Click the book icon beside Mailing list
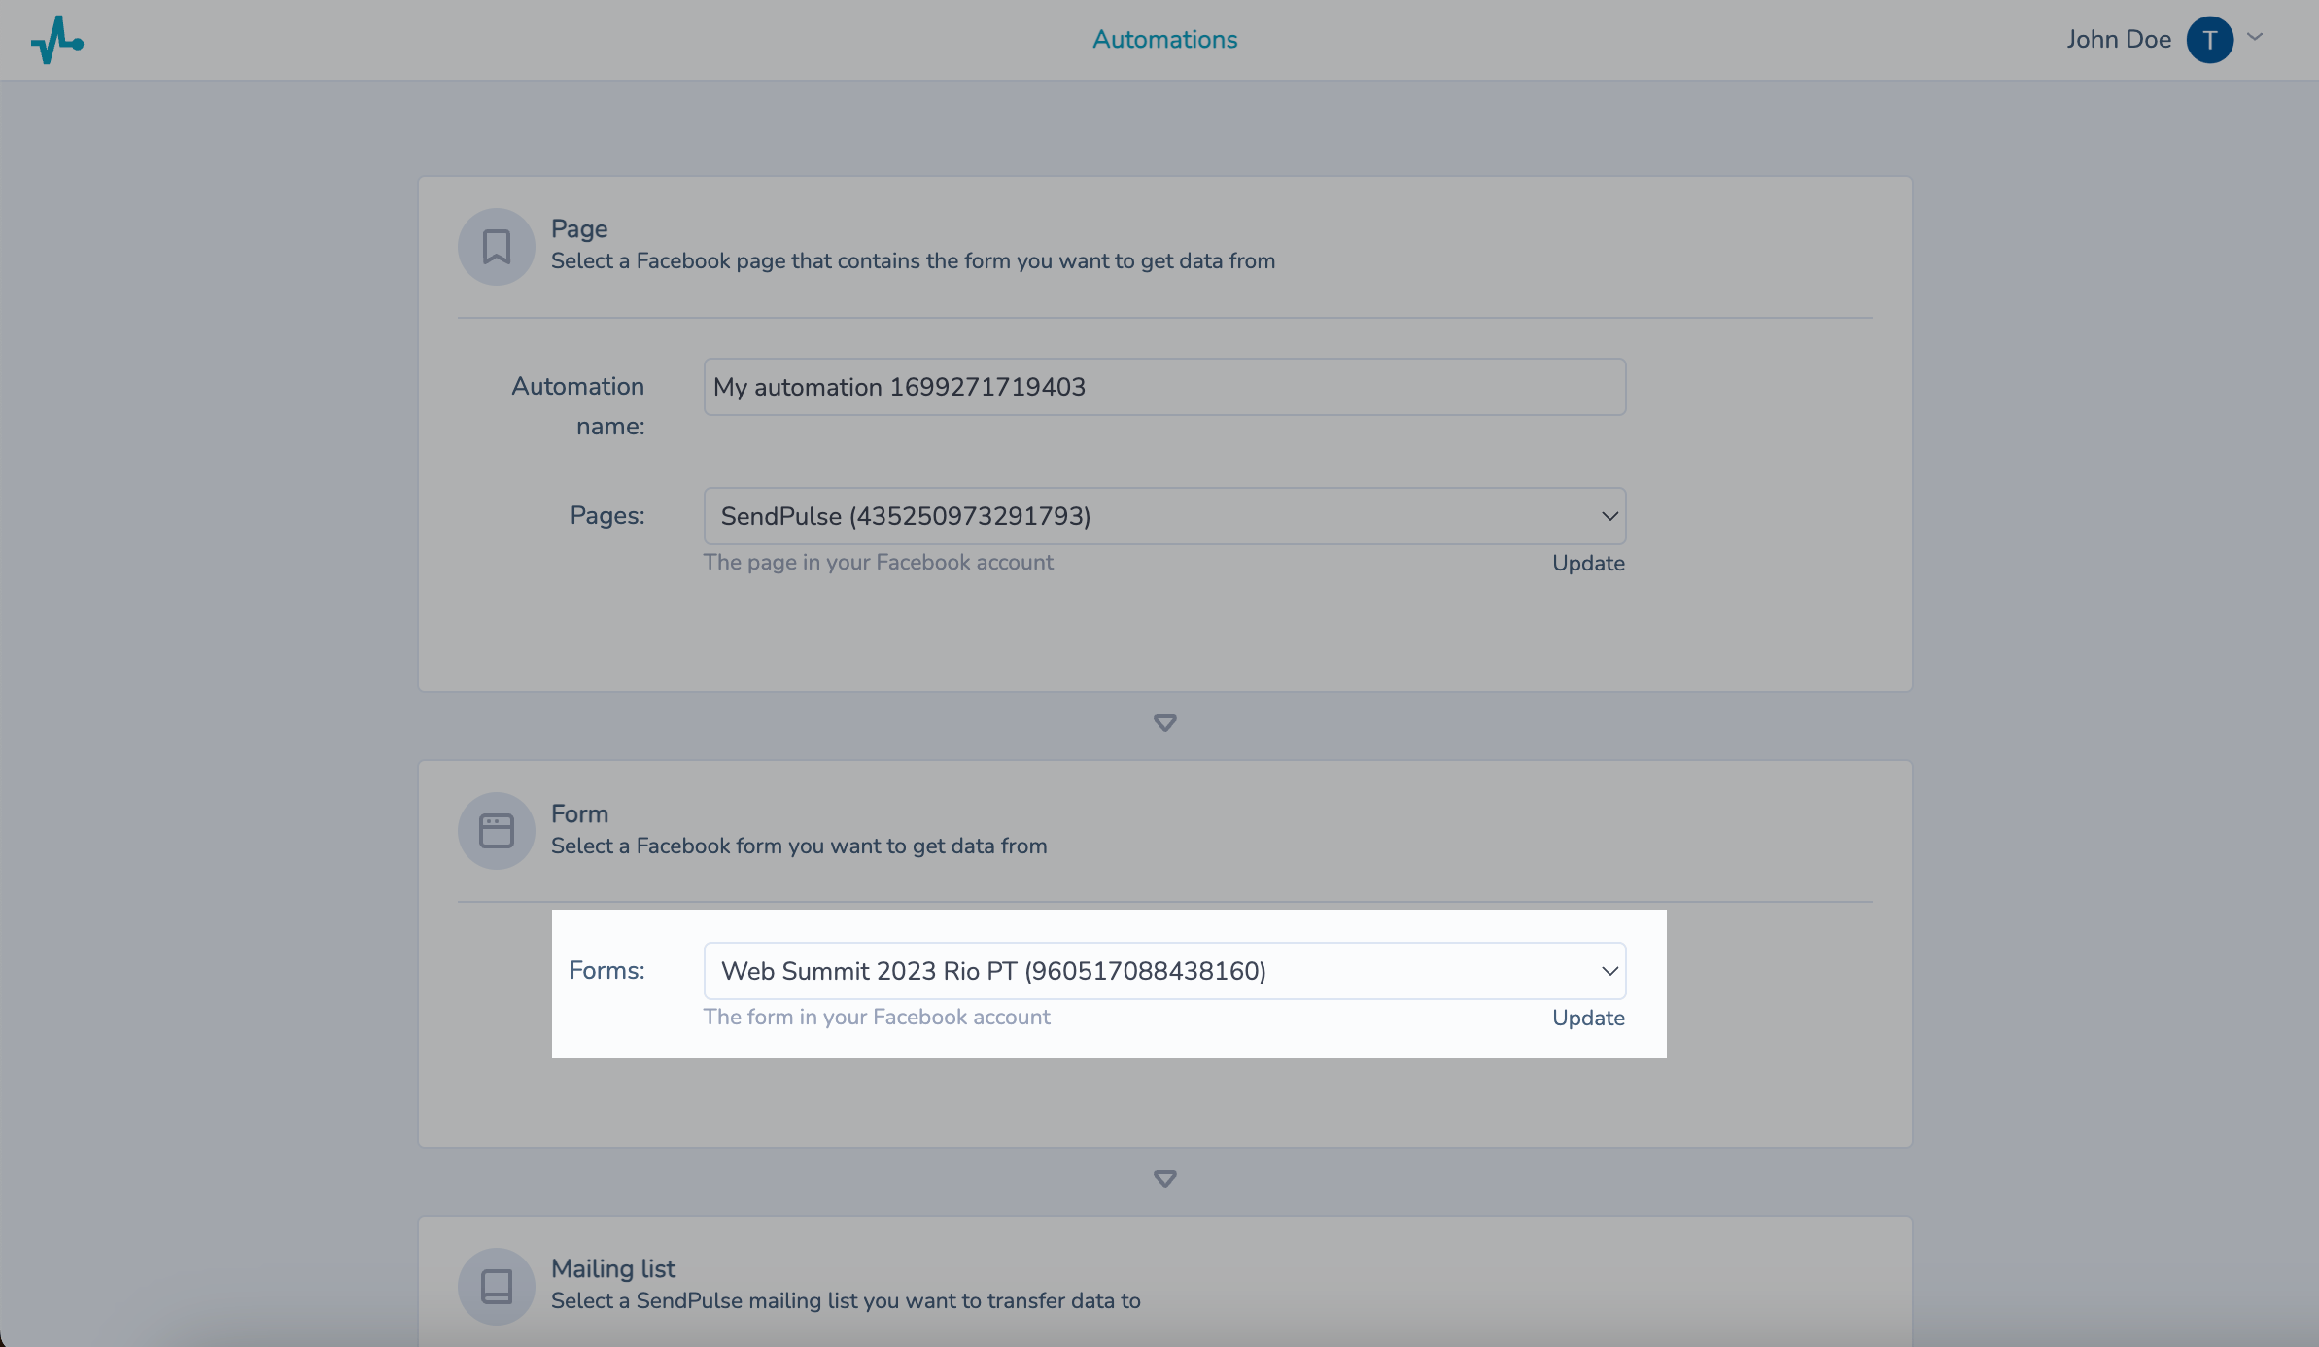Image resolution: width=2319 pixels, height=1347 pixels. 496,1286
